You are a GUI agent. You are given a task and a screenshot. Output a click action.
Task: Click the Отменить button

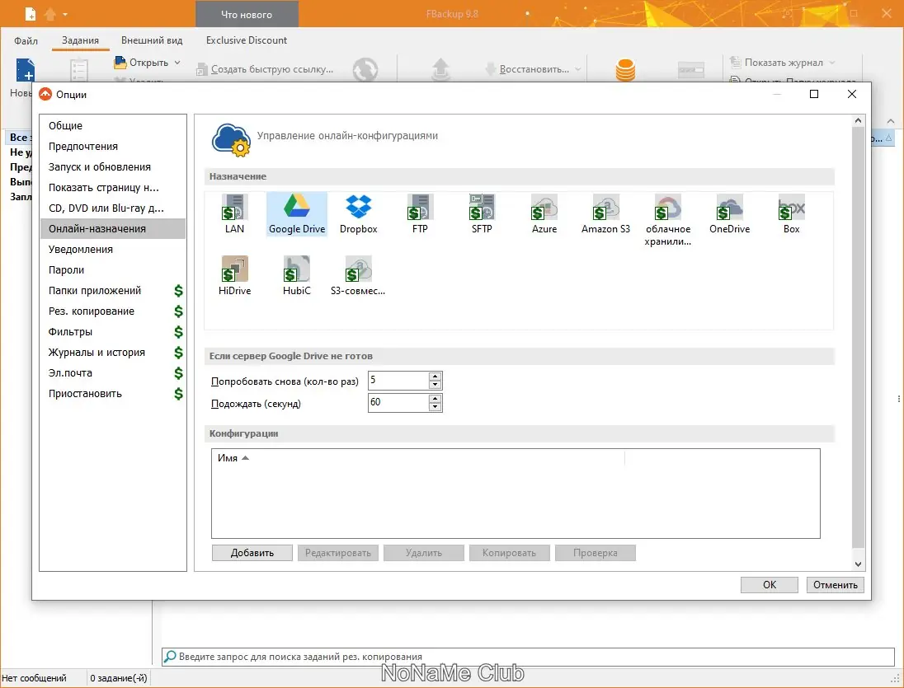[836, 585]
